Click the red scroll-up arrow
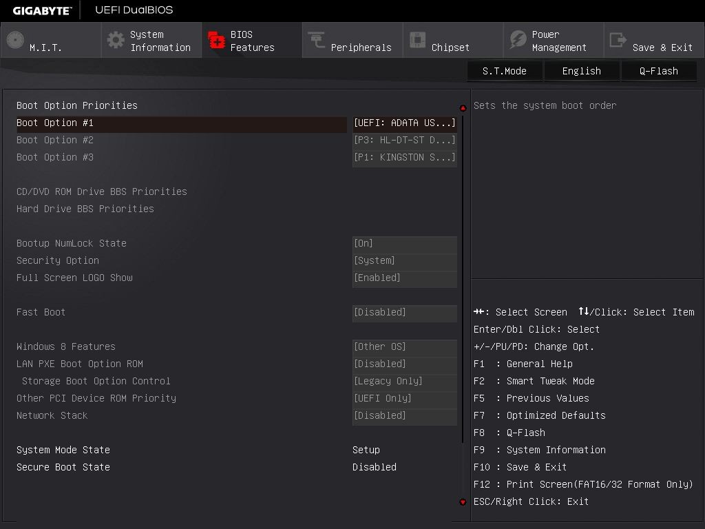The width and height of the screenshot is (705, 529). point(463,108)
